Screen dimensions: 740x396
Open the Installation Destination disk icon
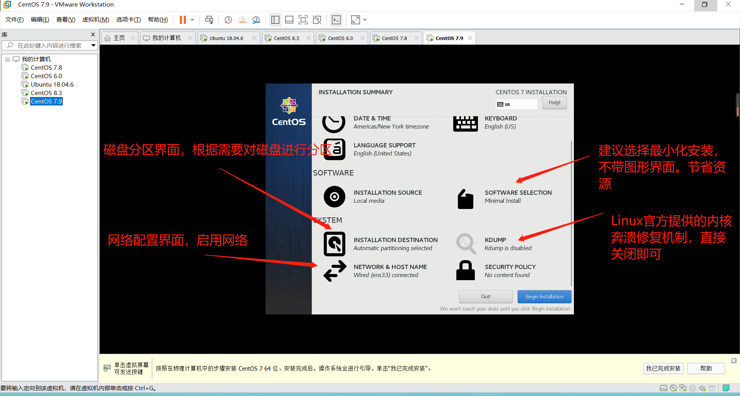click(x=335, y=244)
